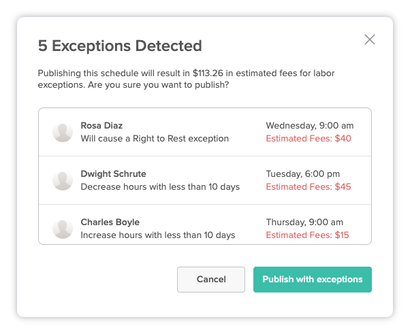Click Charles Boyle's avatar icon
The image size is (410, 334).
63,229
